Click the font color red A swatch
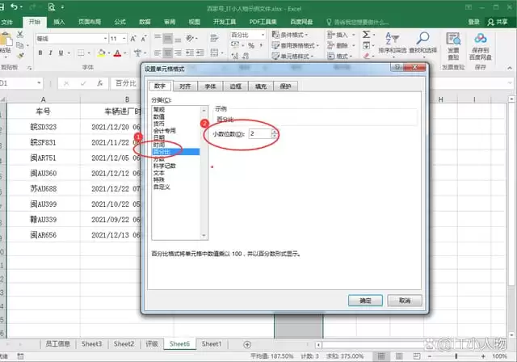The width and height of the screenshot is (517, 362). point(117,53)
